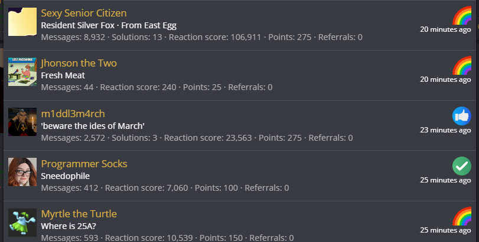Open the Myrtle the Turtle username link
Viewport: 479px width, 242px height.
click(79, 214)
